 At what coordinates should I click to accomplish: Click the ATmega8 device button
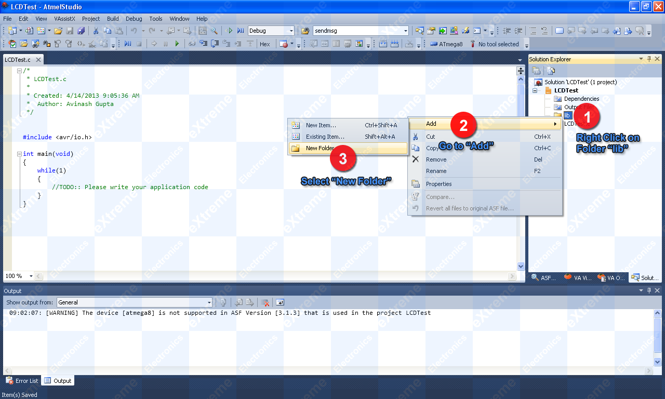[446, 44]
